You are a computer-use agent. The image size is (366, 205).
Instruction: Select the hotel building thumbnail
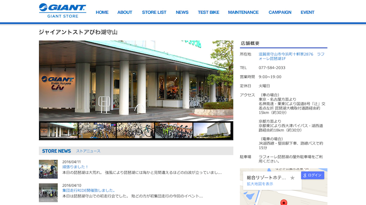(212, 130)
